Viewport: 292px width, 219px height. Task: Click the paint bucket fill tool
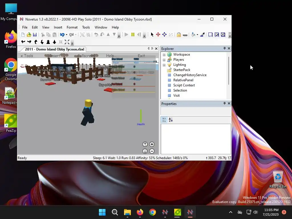pyautogui.click(x=193, y=35)
